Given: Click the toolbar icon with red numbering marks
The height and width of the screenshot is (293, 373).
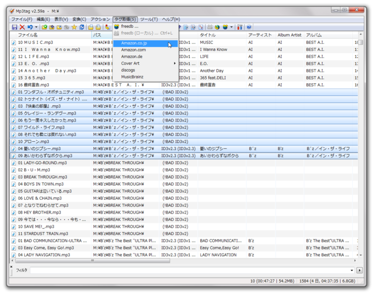Looking at the screenshot, I should click(201, 27).
